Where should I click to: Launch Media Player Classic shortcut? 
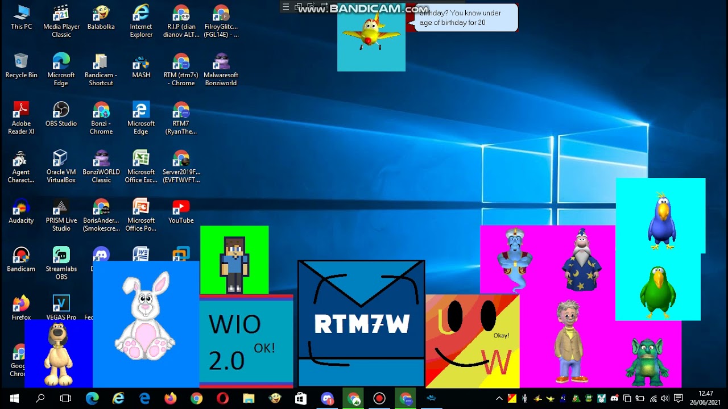[x=61, y=22]
